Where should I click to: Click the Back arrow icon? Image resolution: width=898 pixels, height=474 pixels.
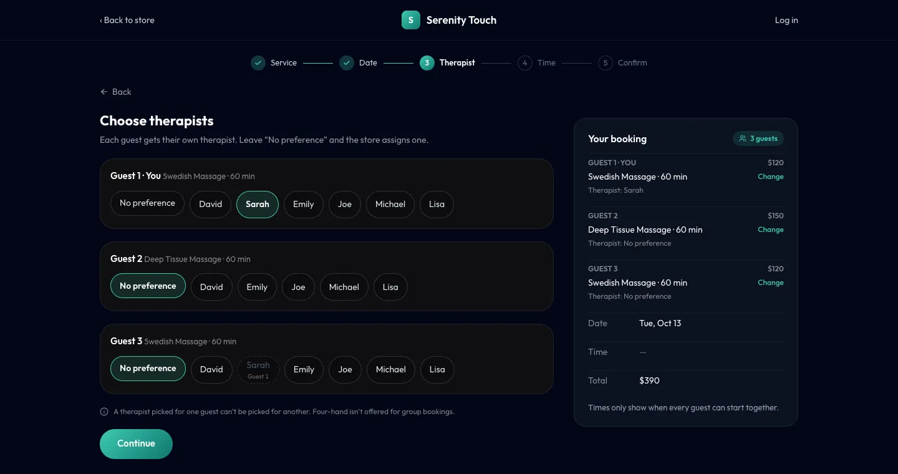pos(104,92)
